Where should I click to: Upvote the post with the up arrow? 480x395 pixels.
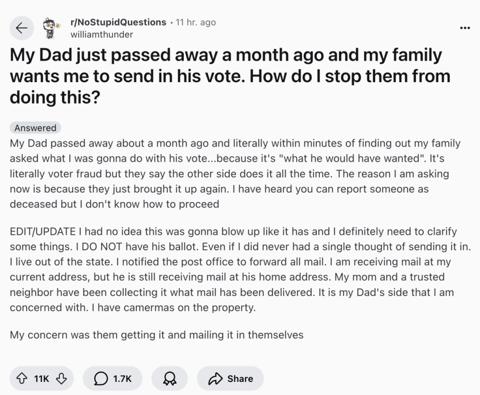click(21, 378)
